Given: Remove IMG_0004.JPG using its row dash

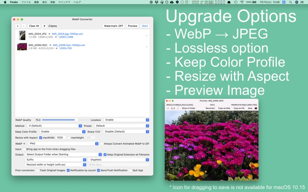Looking at the screenshot, I should click(147, 35).
